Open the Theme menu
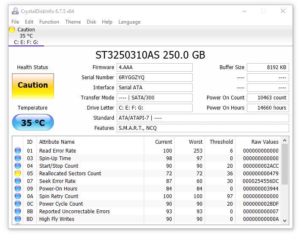This screenshot has width=301, height=236. tap(73, 22)
